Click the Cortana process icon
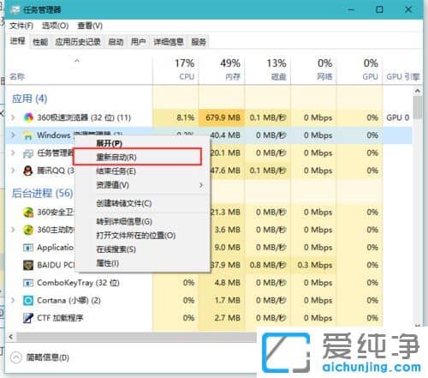The image size is (428, 378). tap(28, 301)
